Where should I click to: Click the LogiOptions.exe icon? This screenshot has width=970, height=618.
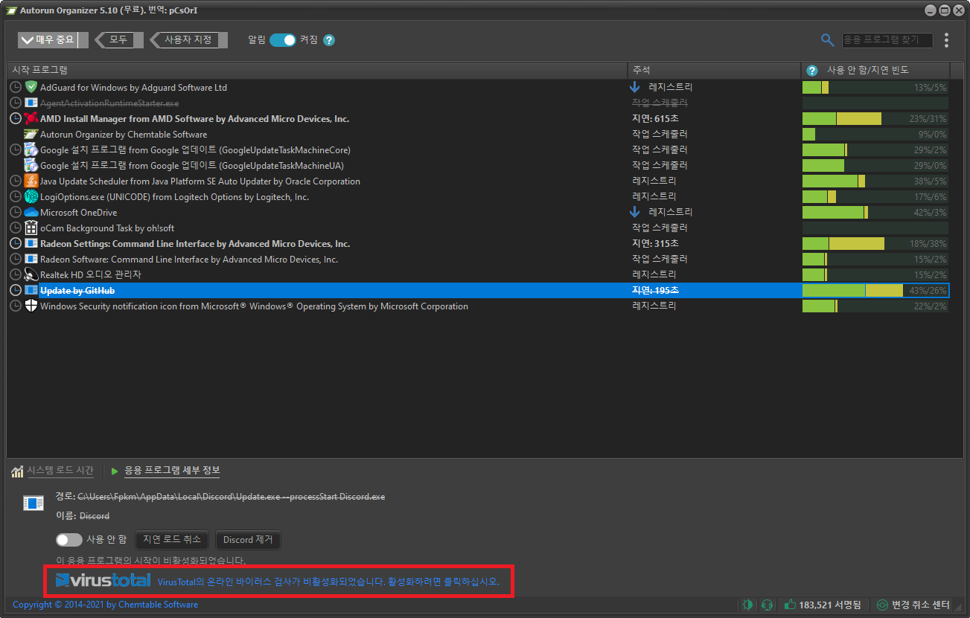pos(31,196)
